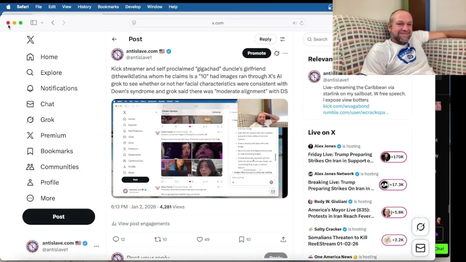
Task: Click the Search field
Action: 318,39
